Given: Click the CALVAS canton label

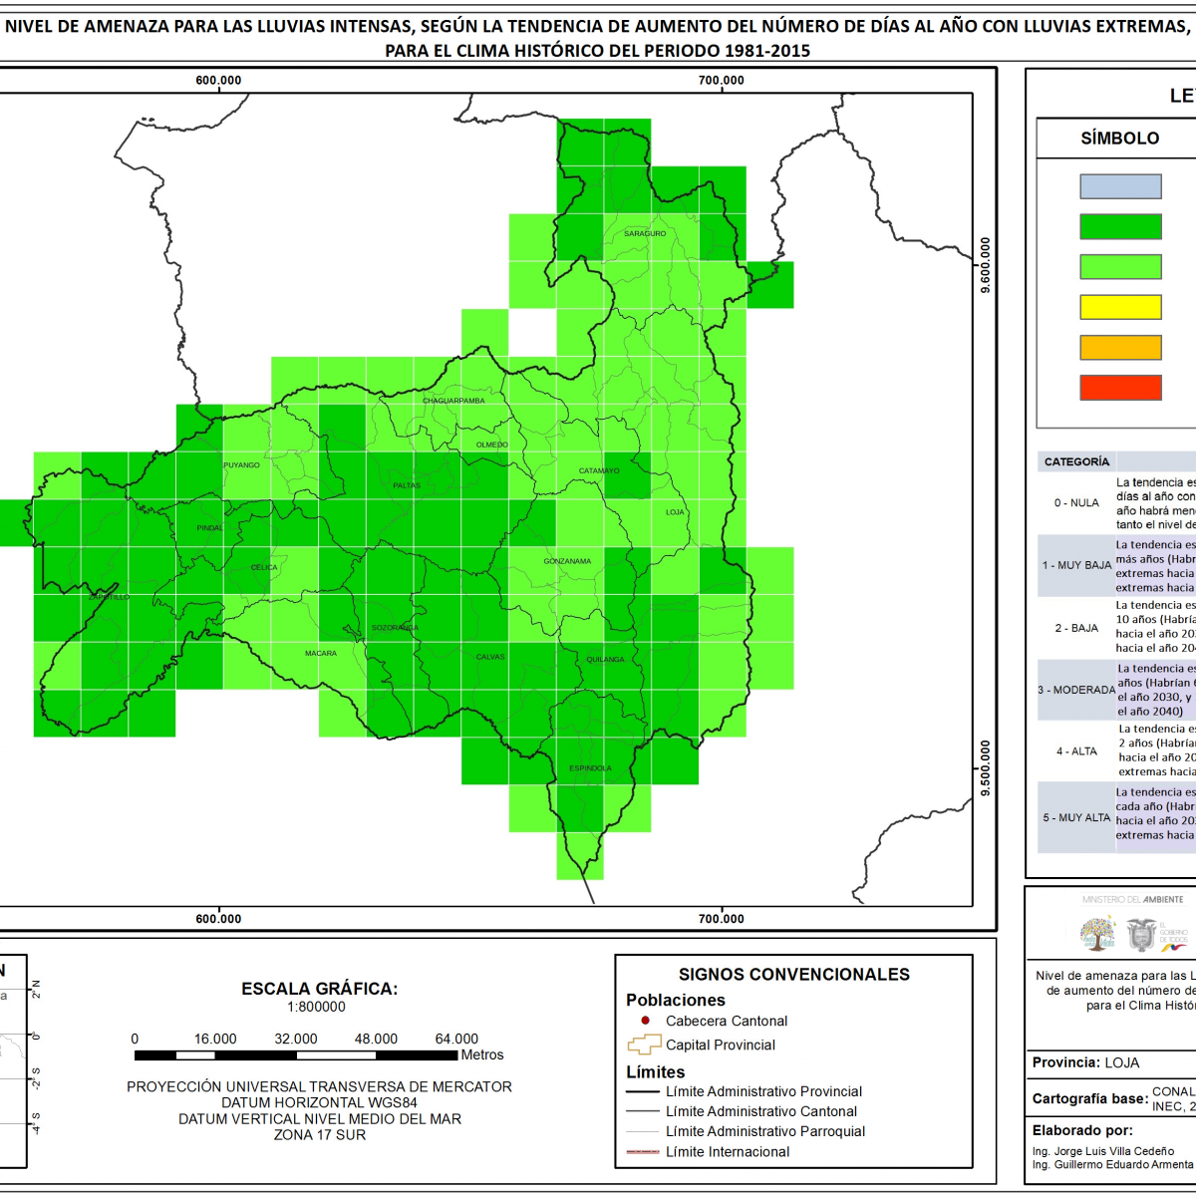Looking at the screenshot, I should click(490, 657).
